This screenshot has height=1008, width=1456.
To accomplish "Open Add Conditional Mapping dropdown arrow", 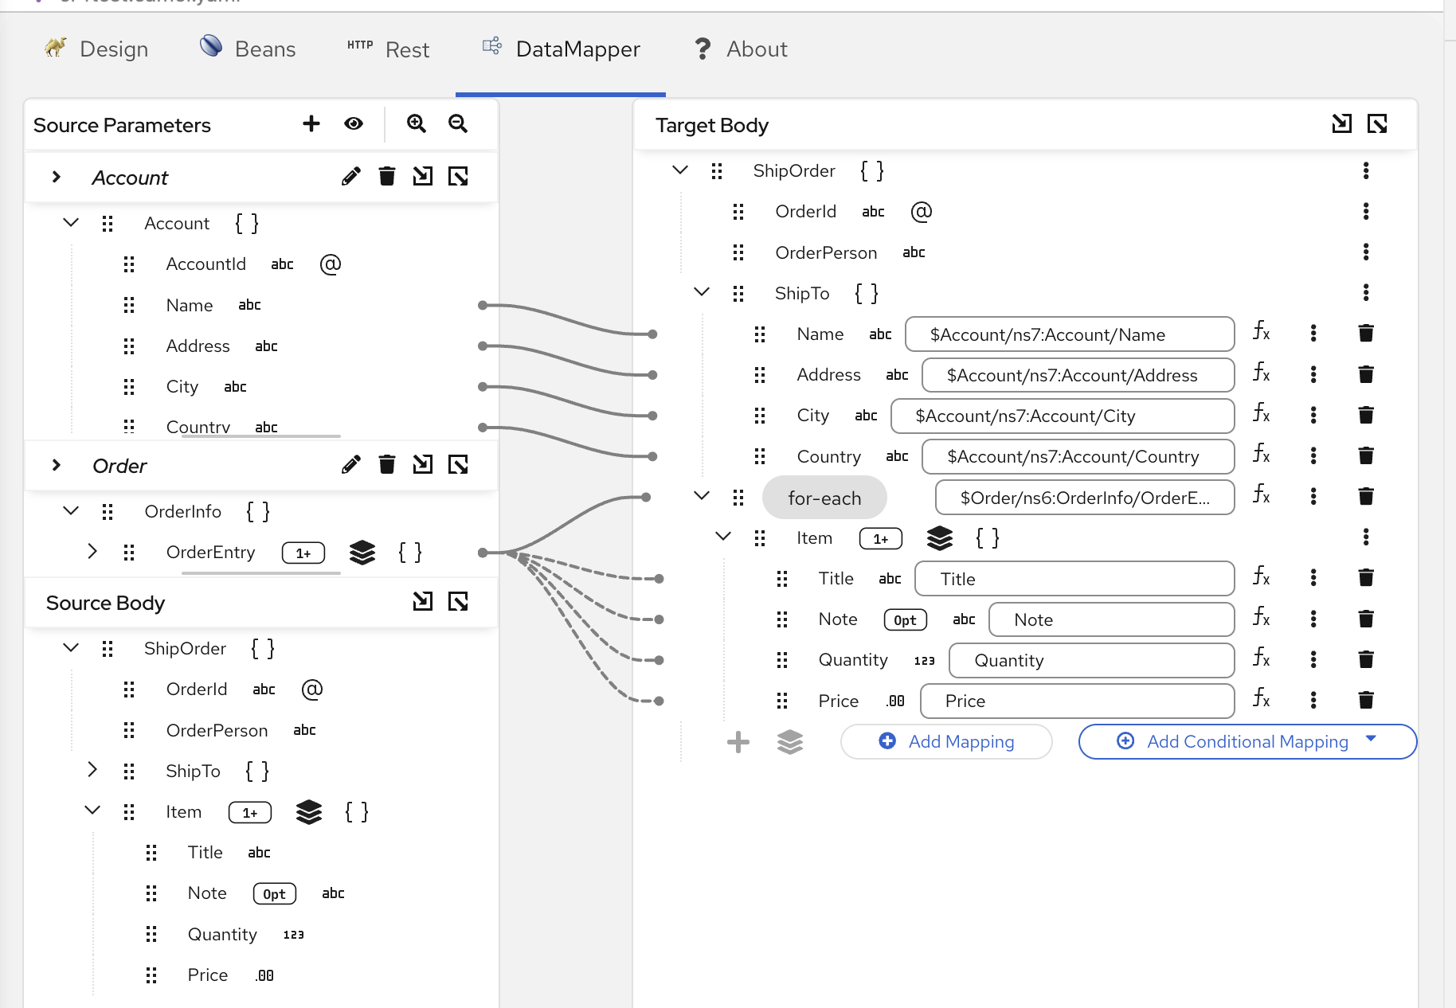I will 1371,739.
